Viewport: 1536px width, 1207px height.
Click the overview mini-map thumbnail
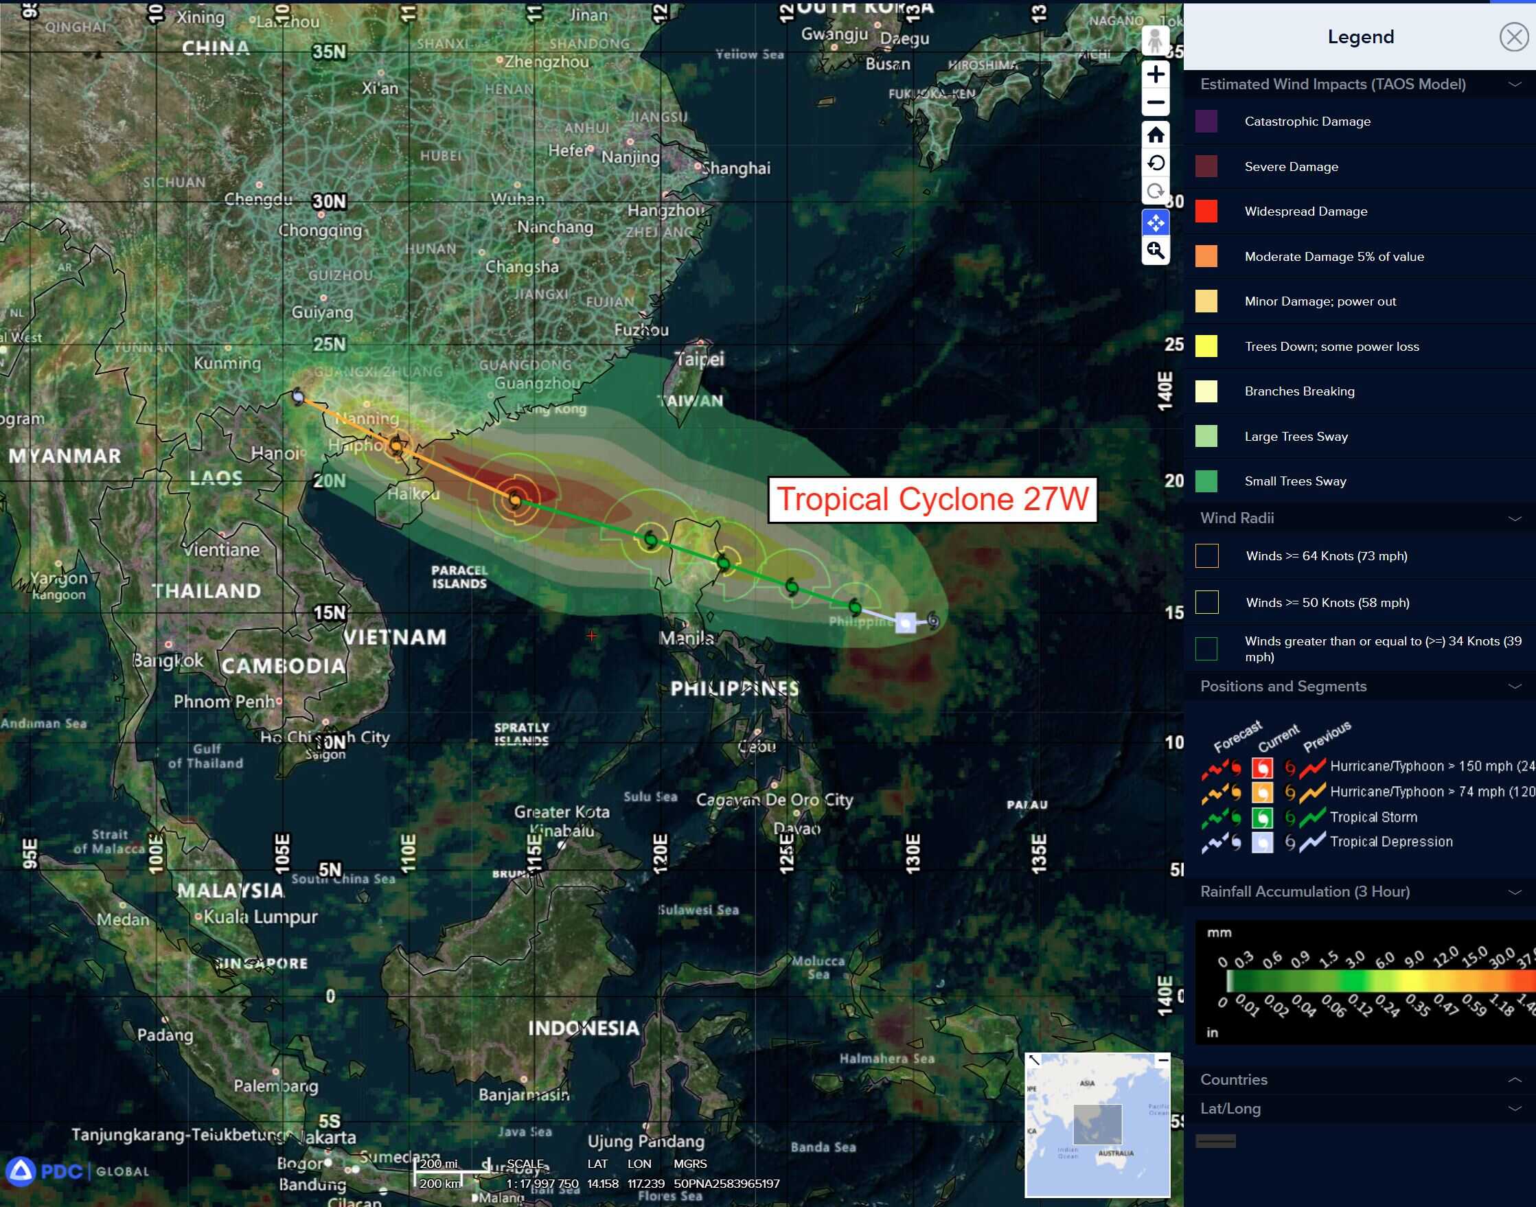point(1097,1127)
